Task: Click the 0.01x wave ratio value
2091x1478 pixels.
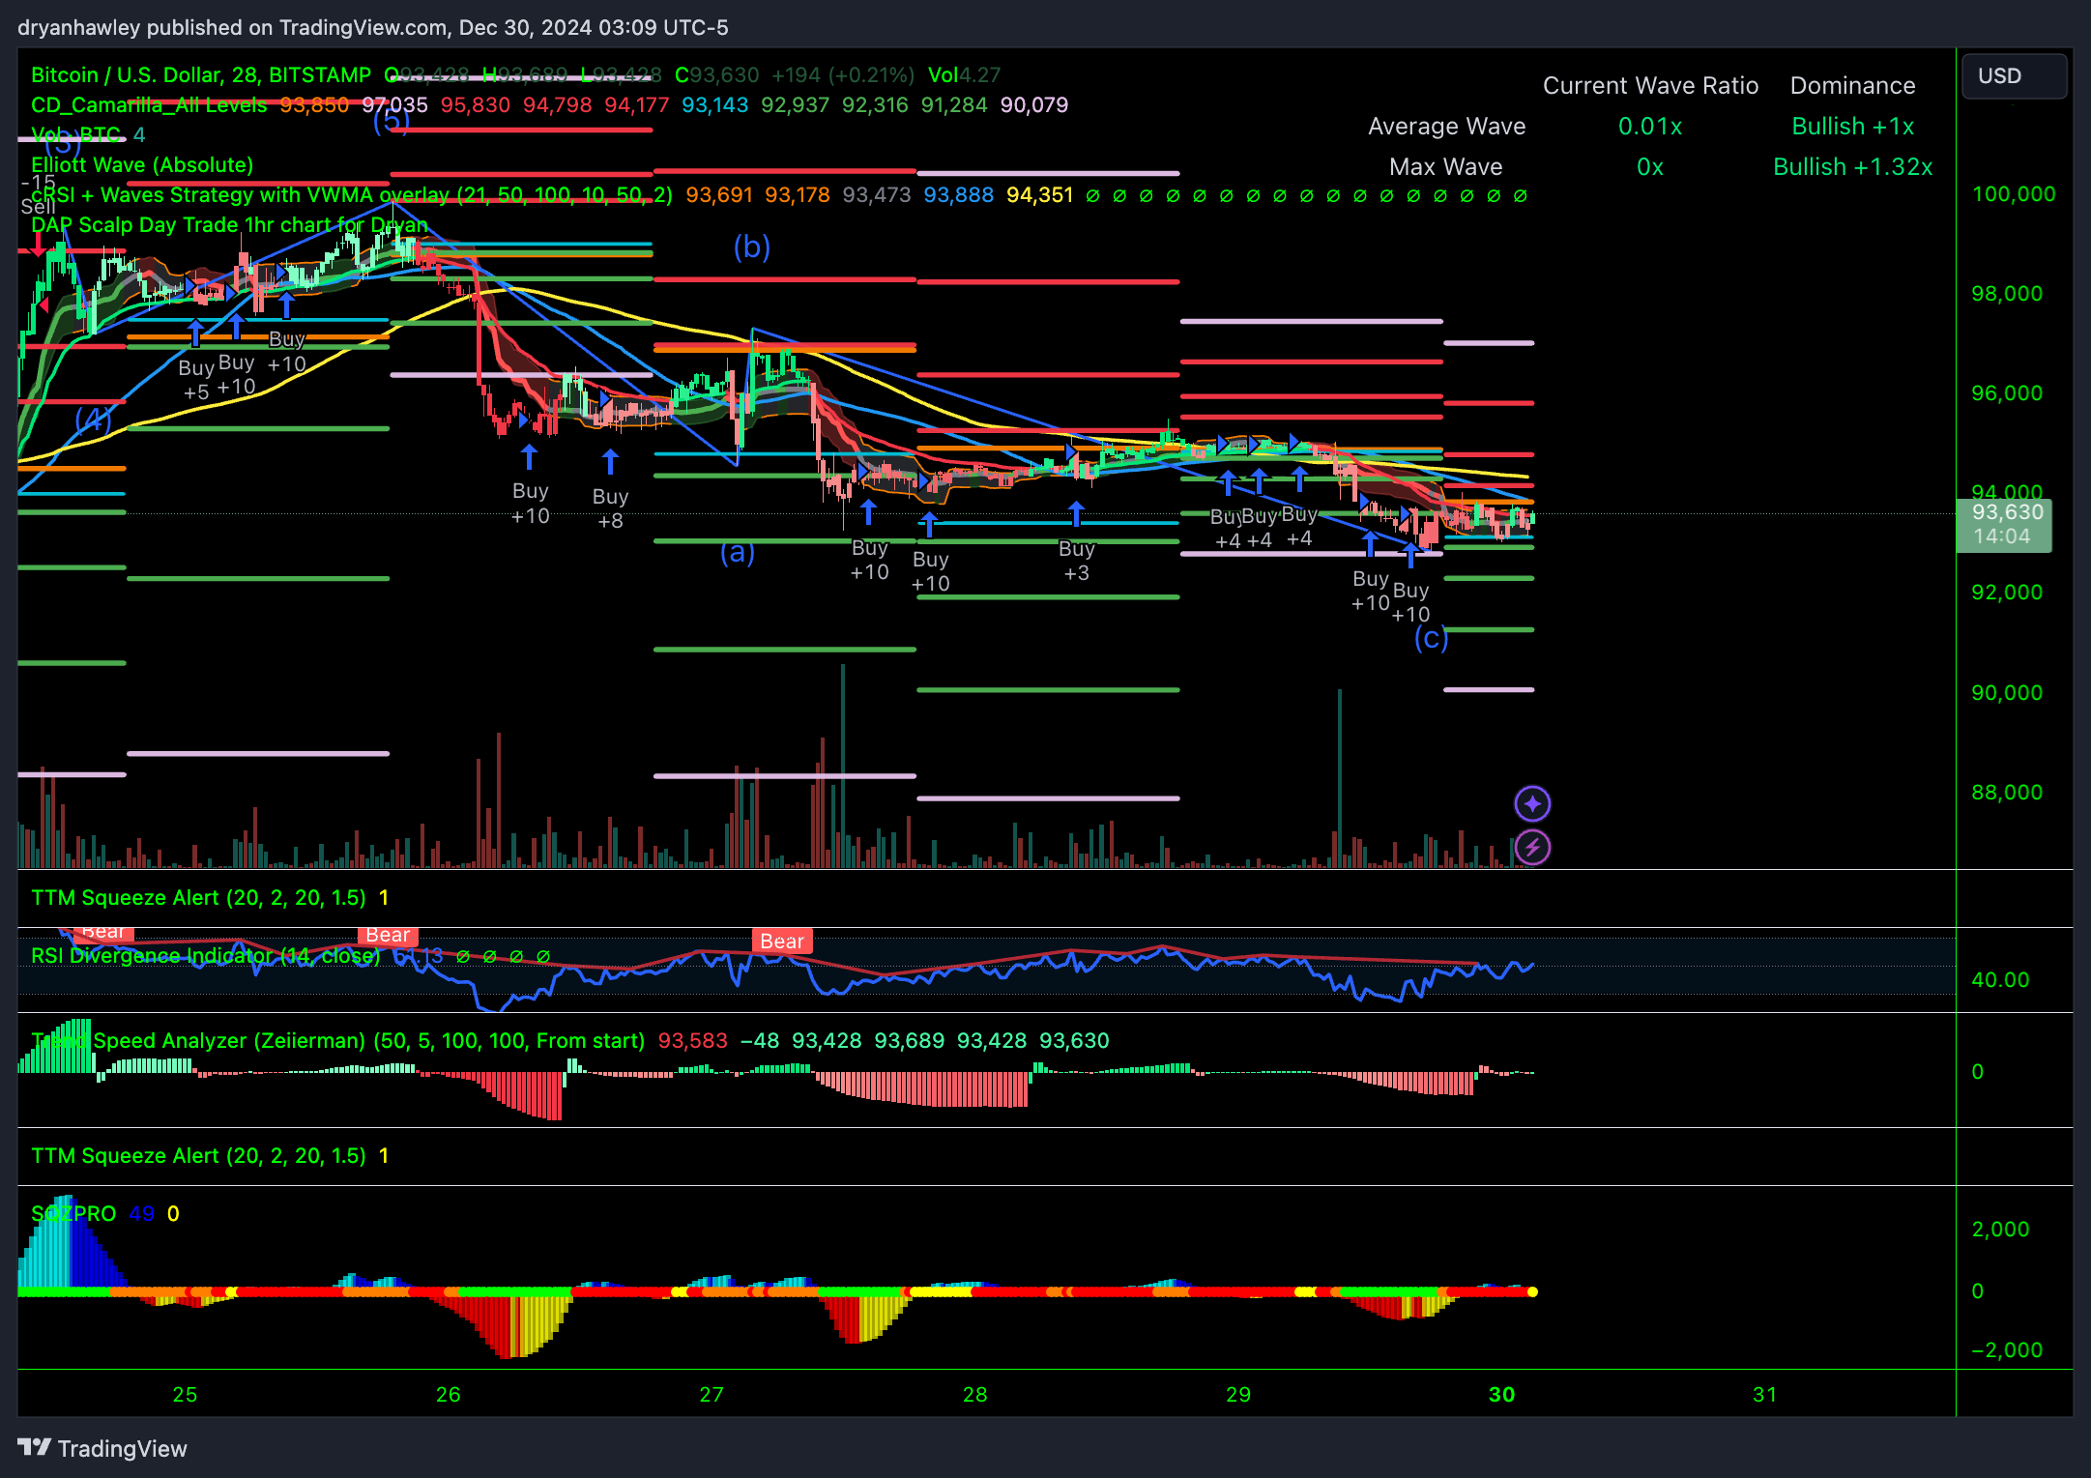Action: [x=1650, y=127]
